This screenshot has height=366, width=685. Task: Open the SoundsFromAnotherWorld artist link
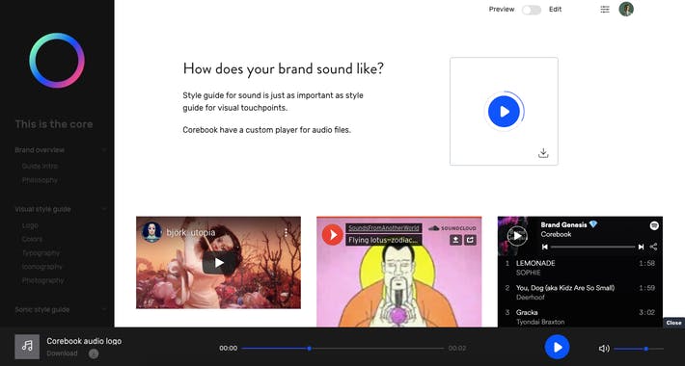click(384, 228)
